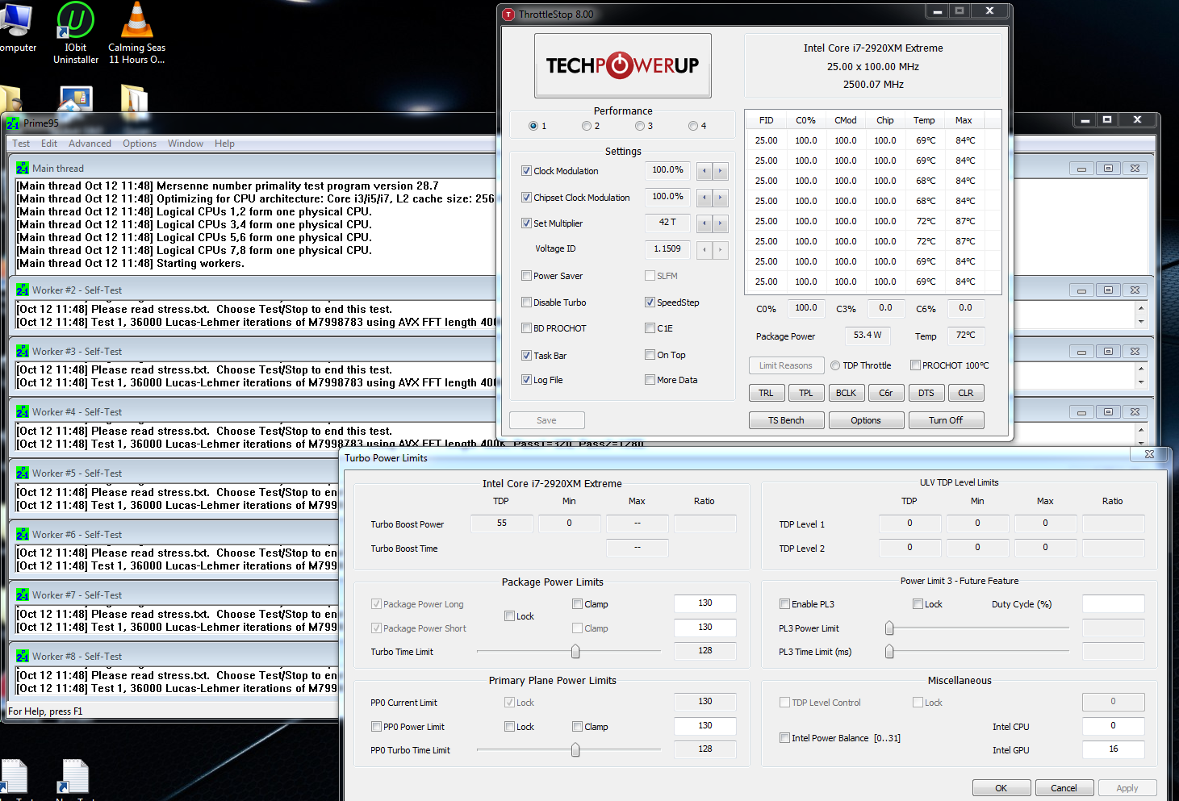
Task: Select performance profile 2
Action: 587,126
